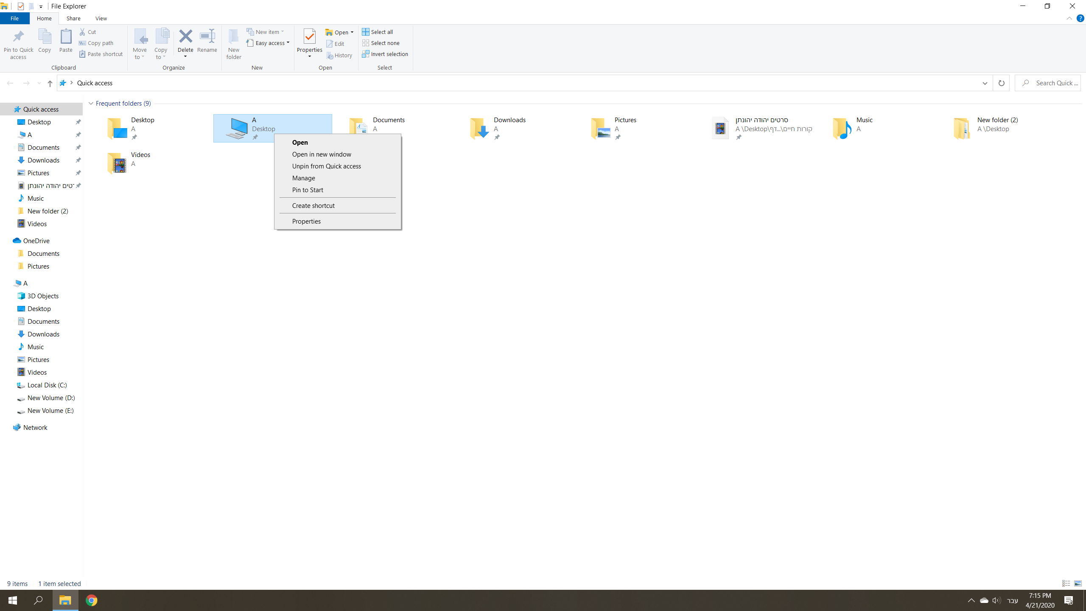
Task: Click the Search Quick access field
Action: [x=1048, y=83]
